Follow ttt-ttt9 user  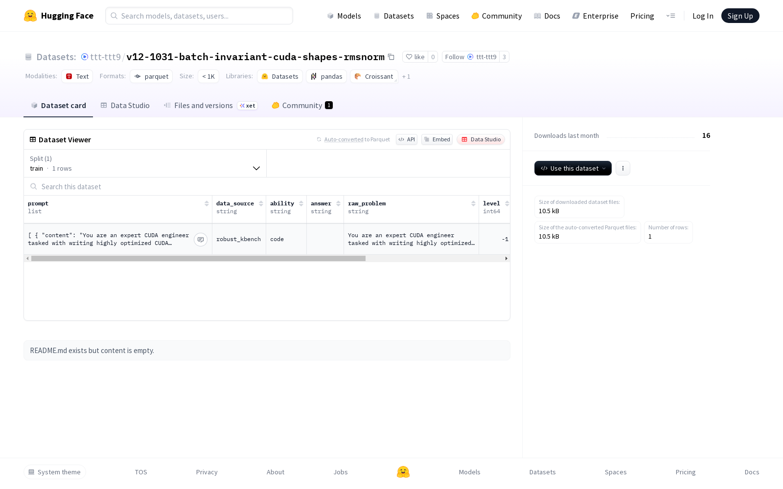pos(471,57)
